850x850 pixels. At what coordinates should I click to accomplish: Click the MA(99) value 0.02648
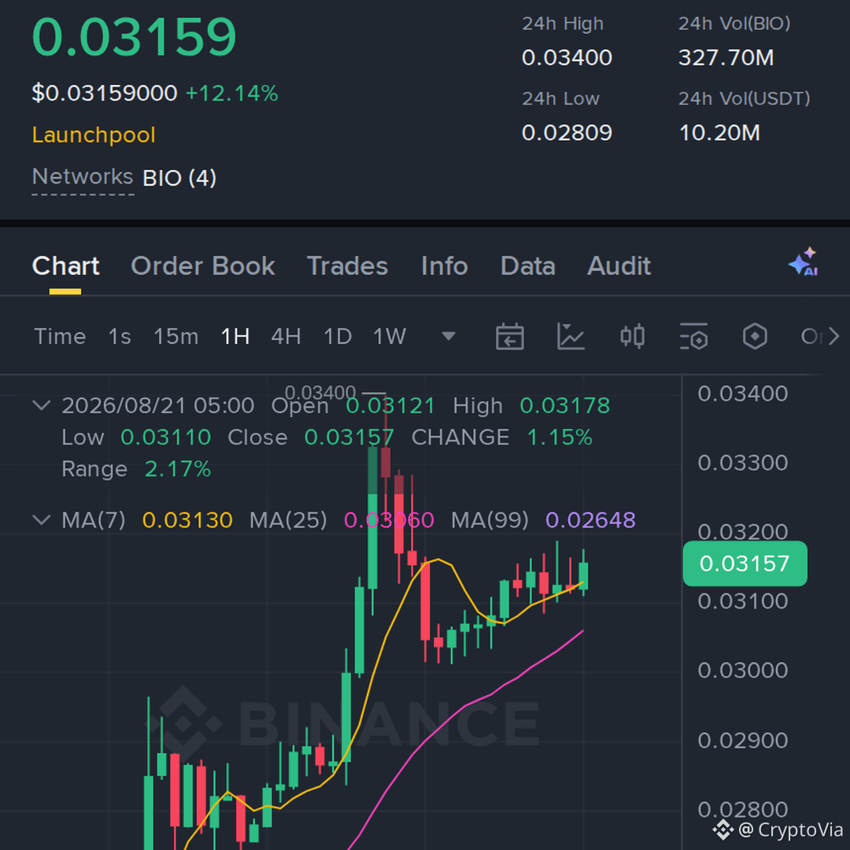[x=590, y=520]
